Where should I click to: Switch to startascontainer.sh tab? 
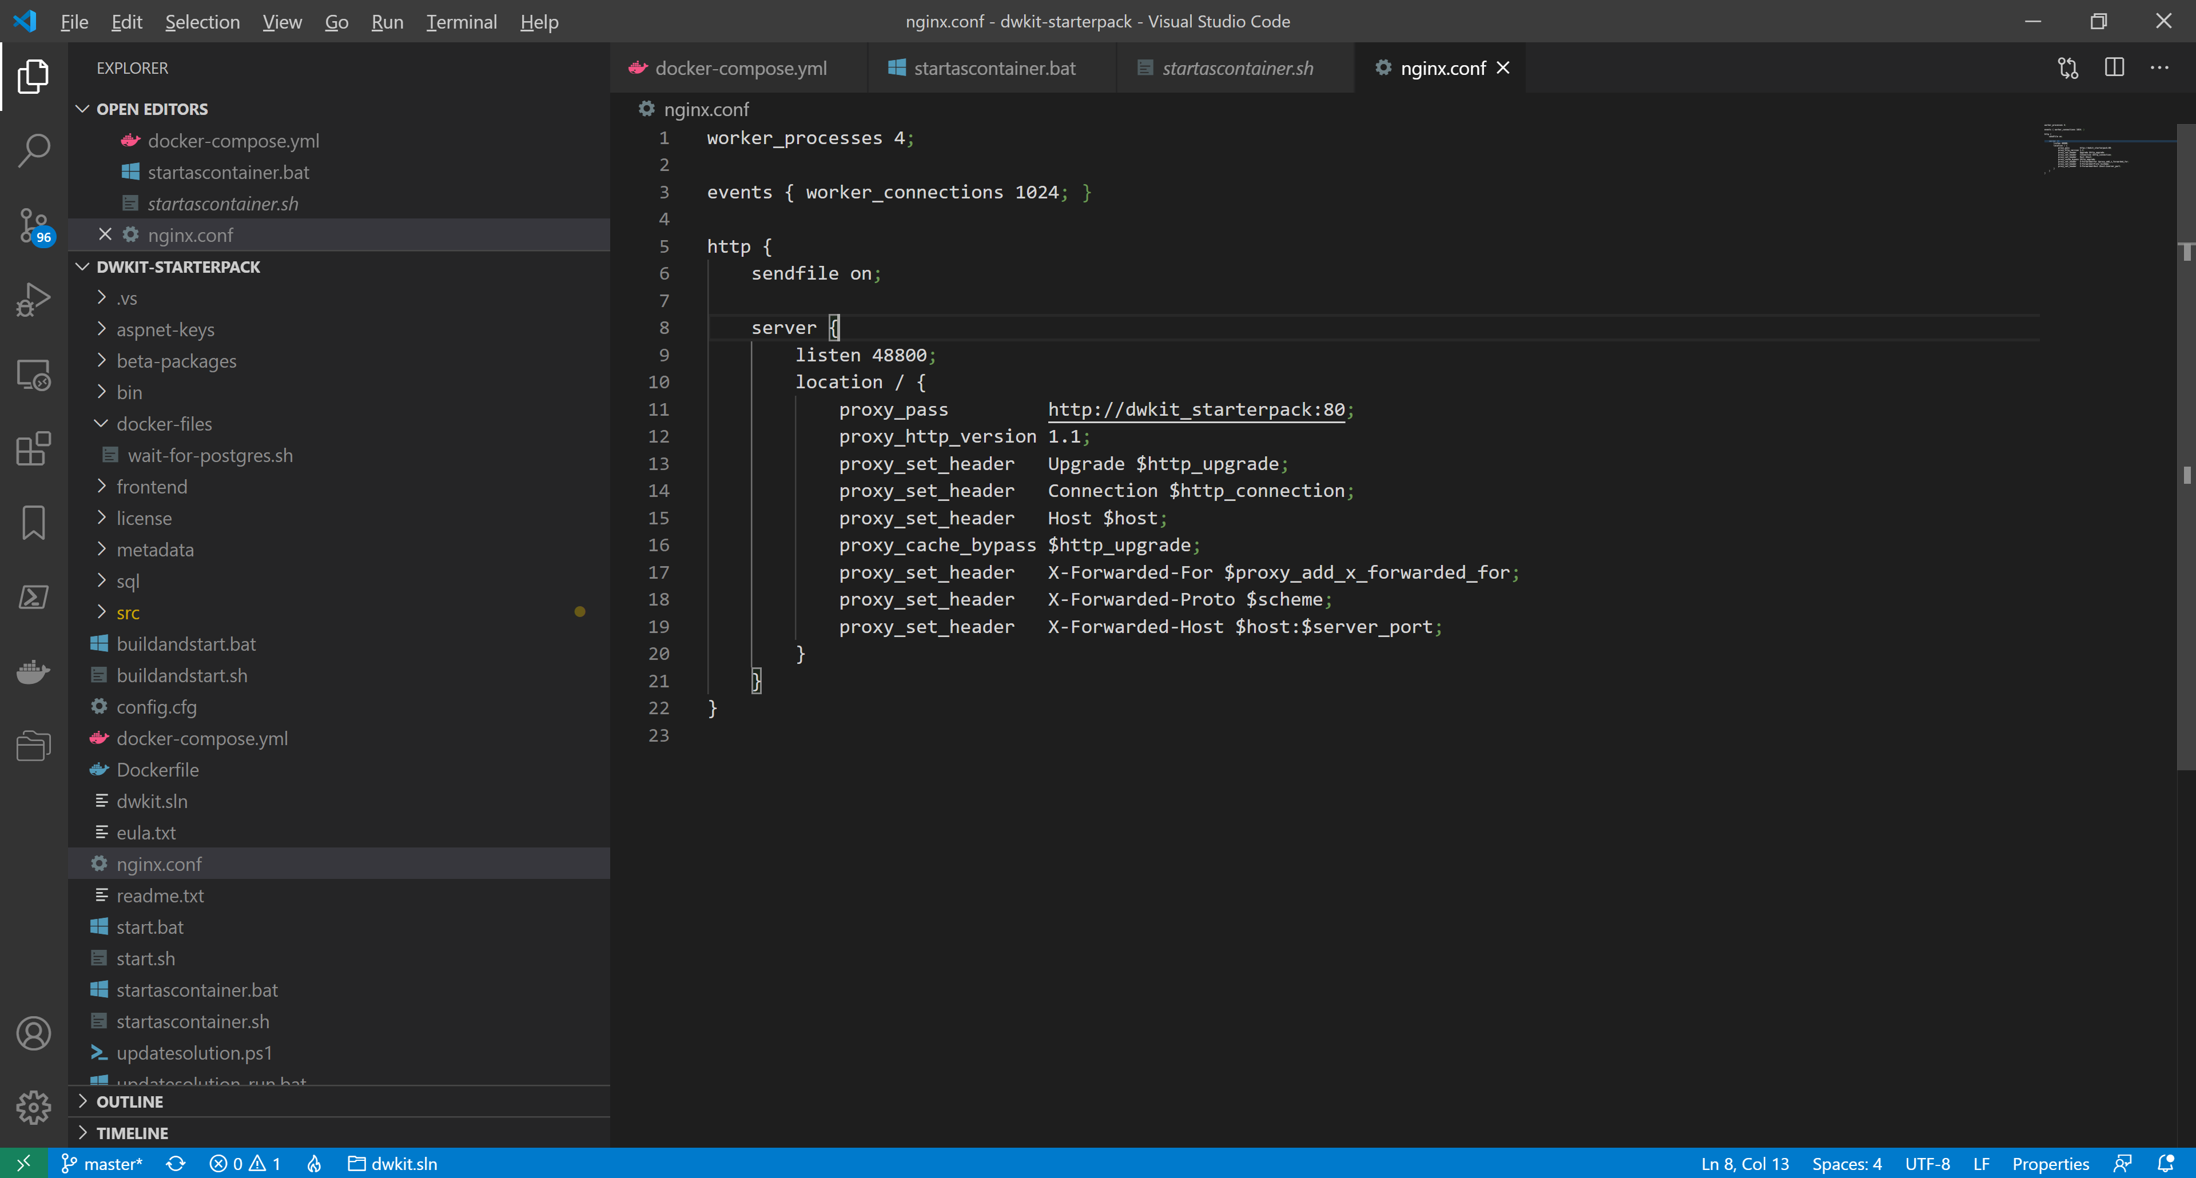(1236, 68)
